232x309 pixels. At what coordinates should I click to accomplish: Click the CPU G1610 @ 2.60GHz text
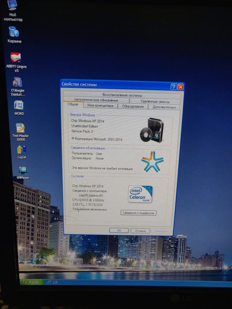88,200
